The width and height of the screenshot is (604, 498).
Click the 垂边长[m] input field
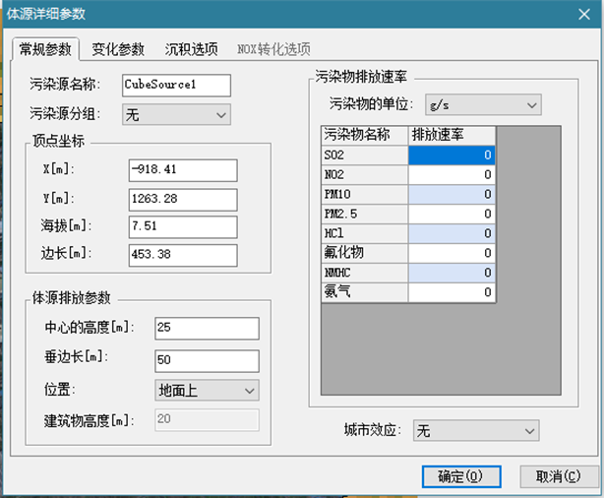206,360
